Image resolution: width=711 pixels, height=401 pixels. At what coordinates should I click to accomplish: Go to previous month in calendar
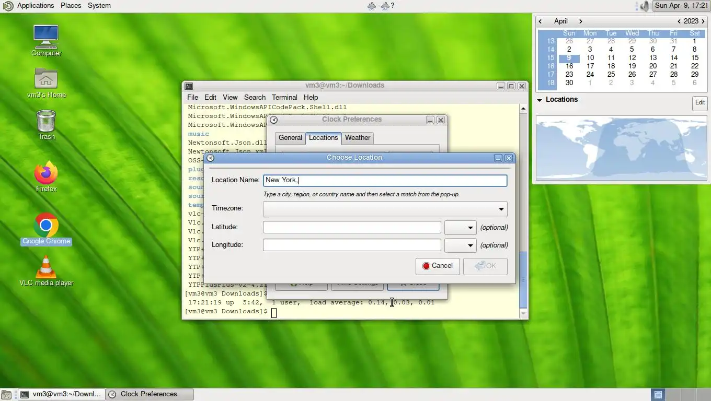coord(540,21)
